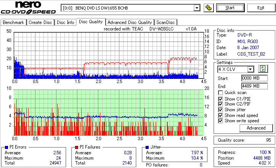Toggle Show read speed checkbox
The height and width of the screenshot is (168, 276).
coord(220,115)
